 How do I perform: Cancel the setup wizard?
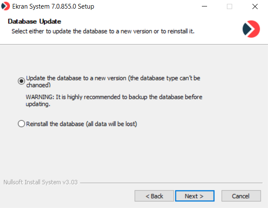coord(241,196)
